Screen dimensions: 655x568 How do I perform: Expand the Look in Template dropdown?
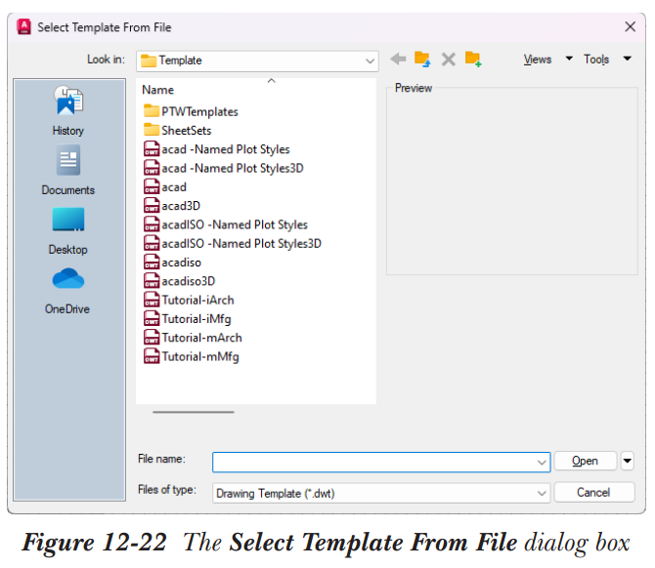(x=370, y=61)
